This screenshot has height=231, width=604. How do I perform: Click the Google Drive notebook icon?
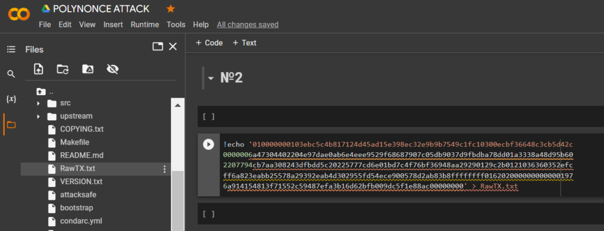pyautogui.click(x=46, y=9)
